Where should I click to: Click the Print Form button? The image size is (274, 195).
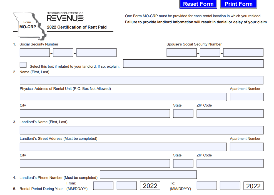click(x=238, y=4)
